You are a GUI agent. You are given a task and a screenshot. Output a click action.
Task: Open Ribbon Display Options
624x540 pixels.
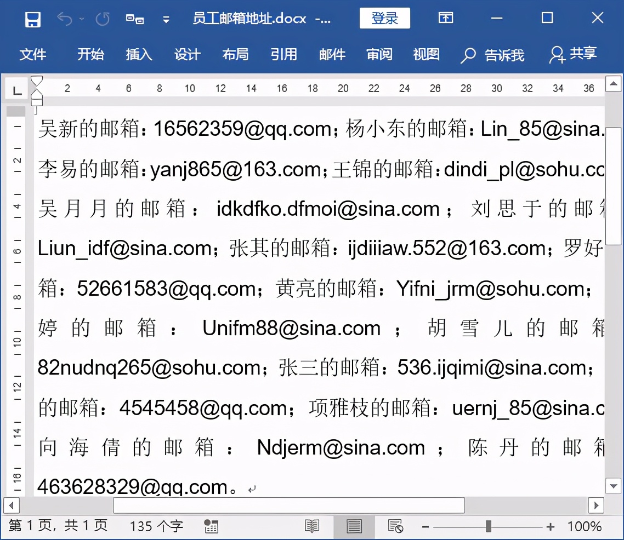(x=446, y=18)
